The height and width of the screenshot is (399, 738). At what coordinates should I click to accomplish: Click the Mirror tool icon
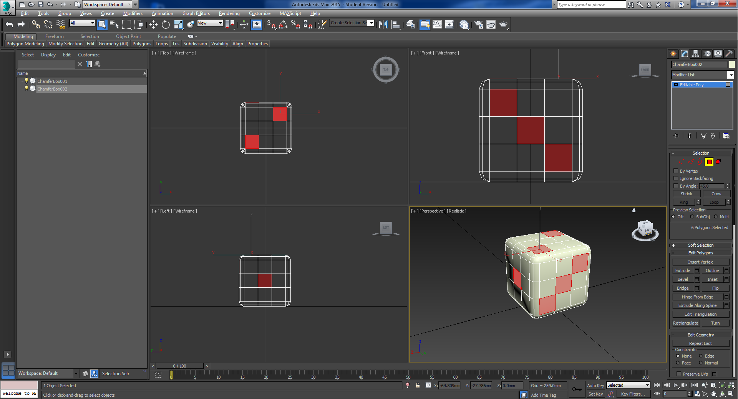[383, 25]
